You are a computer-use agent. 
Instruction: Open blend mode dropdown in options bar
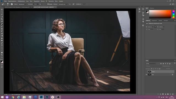(x=23, y=4)
